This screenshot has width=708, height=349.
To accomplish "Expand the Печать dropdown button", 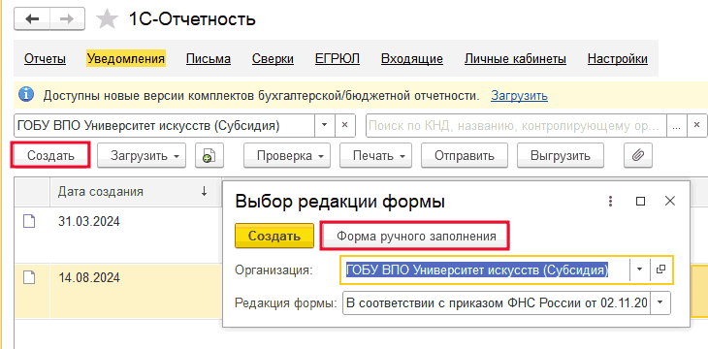I will click(x=375, y=156).
